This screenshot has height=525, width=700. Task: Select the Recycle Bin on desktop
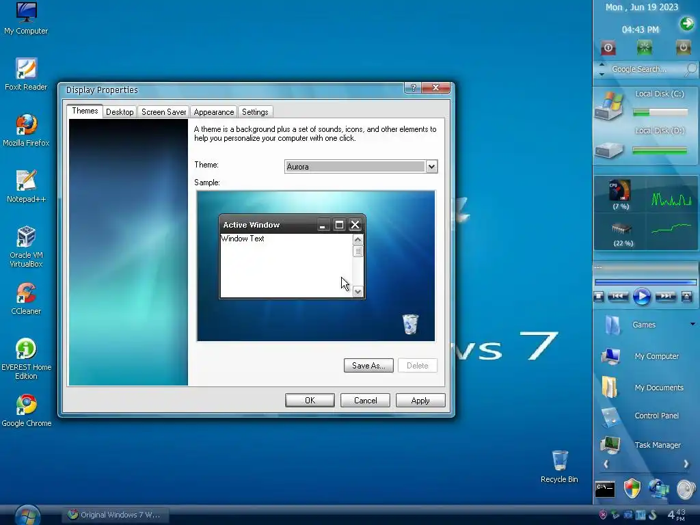[x=559, y=466]
